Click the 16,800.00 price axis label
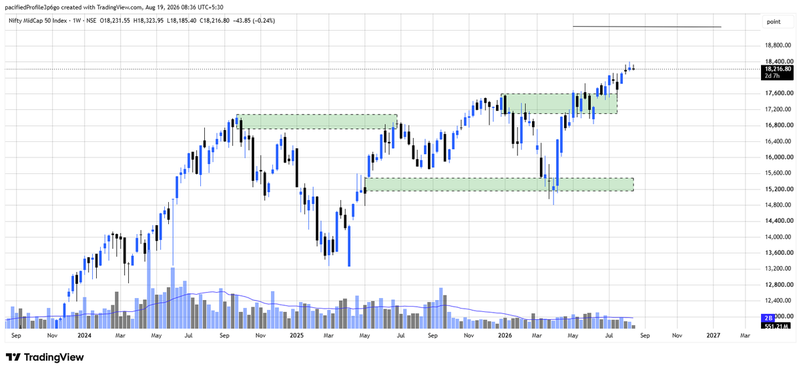 778,125
